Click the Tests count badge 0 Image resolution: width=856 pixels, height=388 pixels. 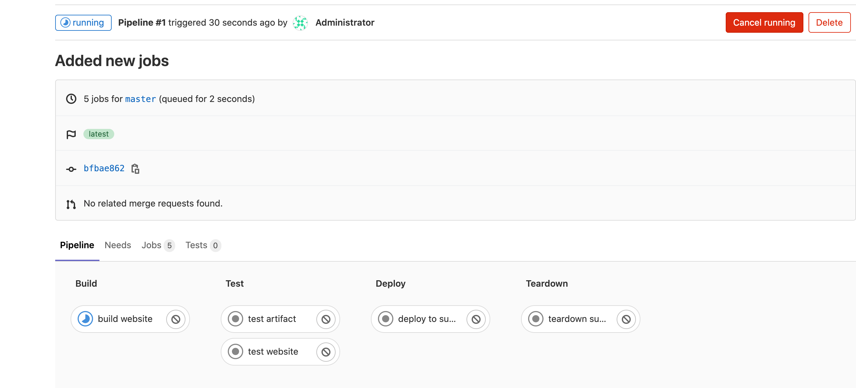[215, 246]
